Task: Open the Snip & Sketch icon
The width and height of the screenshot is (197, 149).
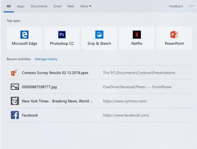Action: tap(99, 34)
